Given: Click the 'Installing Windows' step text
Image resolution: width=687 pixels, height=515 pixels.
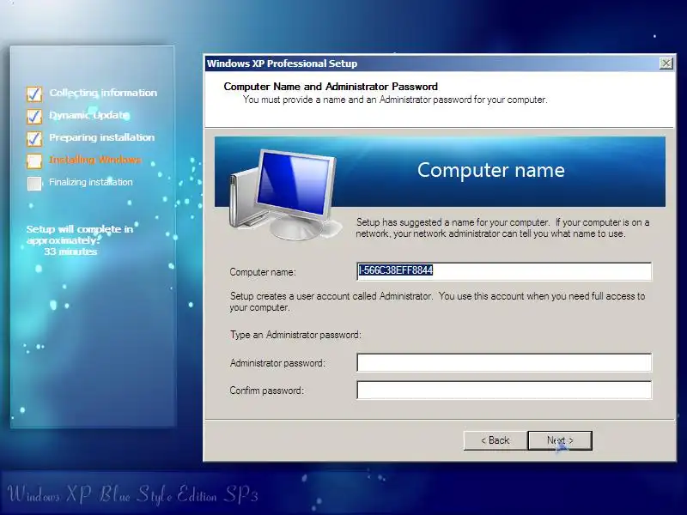Looking at the screenshot, I should point(95,160).
